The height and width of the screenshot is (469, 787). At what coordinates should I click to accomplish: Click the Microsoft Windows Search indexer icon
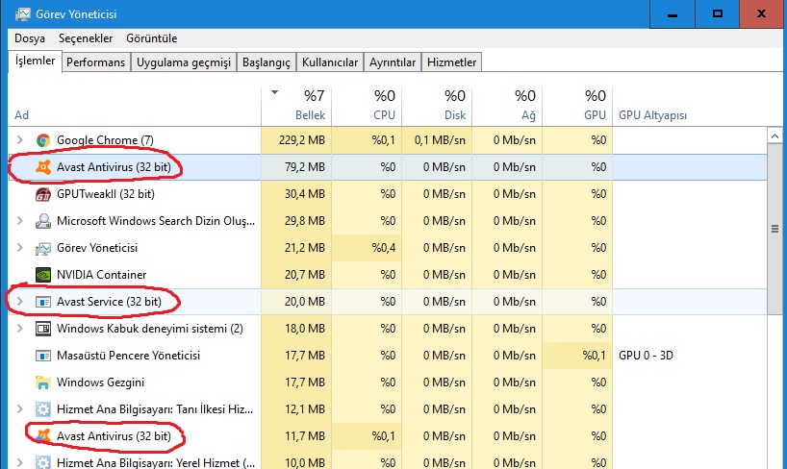coord(43,221)
